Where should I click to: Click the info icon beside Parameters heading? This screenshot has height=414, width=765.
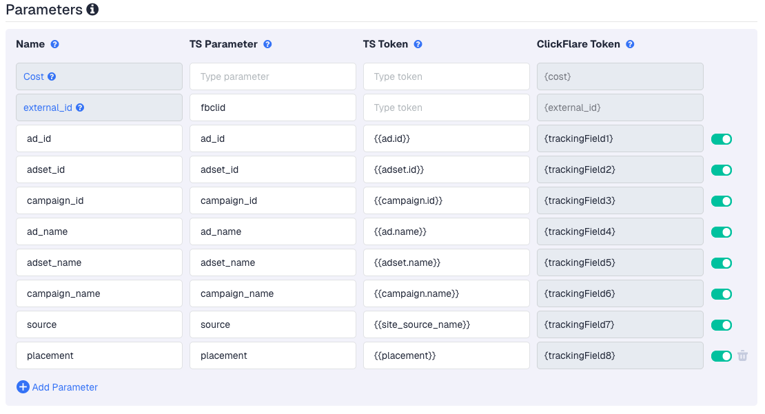click(x=92, y=10)
